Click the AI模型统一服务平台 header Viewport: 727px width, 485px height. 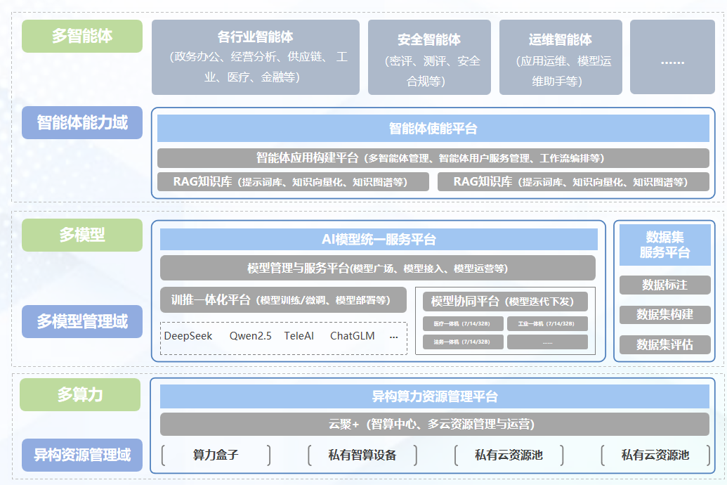tap(378, 239)
